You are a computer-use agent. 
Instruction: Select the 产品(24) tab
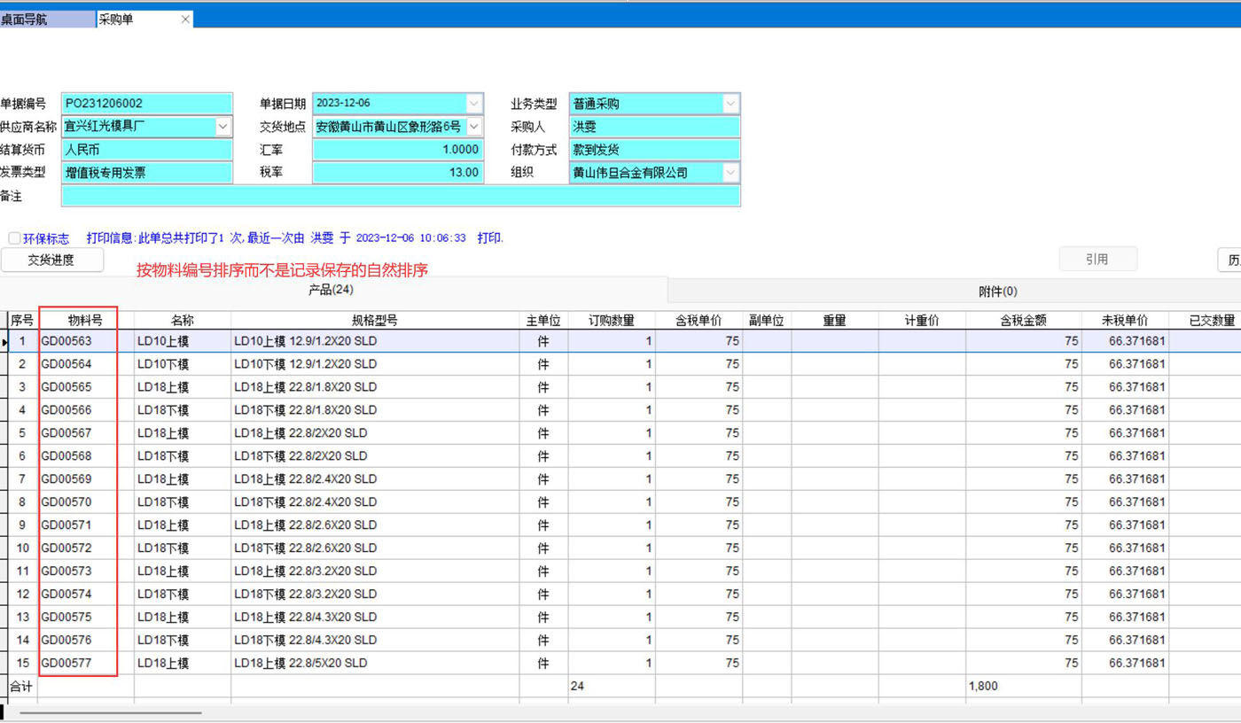[x=332, y=290]
